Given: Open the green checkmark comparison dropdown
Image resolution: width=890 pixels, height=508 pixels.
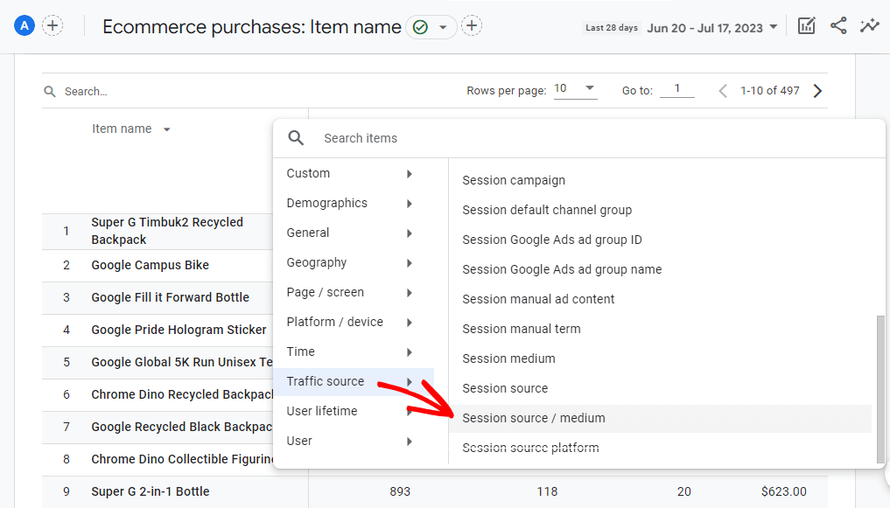Looking at the screenshot, I should (431, 26).
